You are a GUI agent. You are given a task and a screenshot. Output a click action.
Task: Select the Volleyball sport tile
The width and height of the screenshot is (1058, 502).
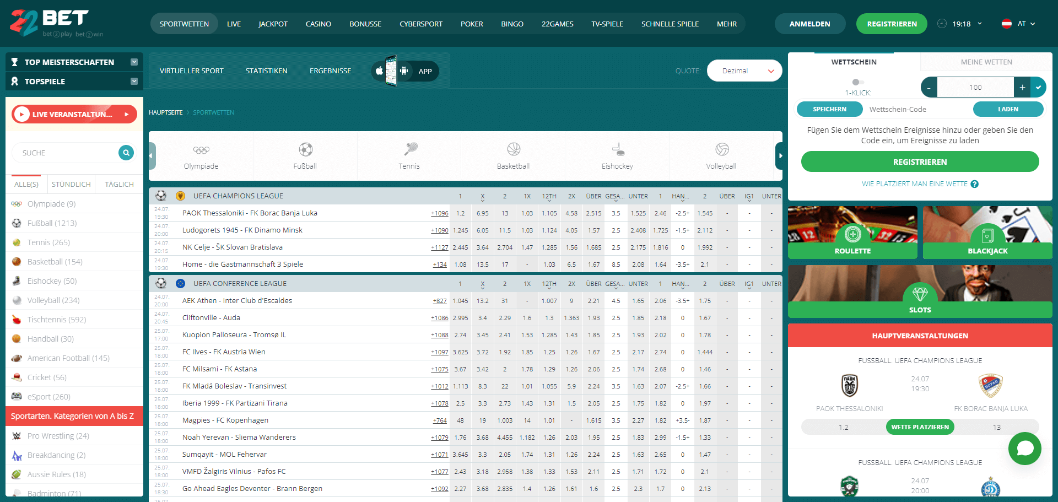click(x=722, y=156)
